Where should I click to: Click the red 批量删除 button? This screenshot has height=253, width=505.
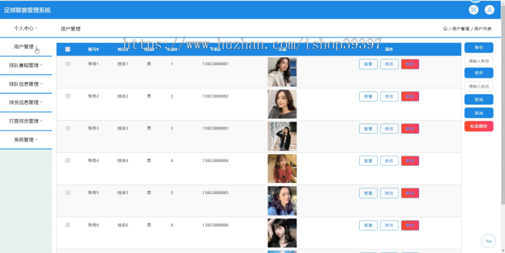(479, 126)
